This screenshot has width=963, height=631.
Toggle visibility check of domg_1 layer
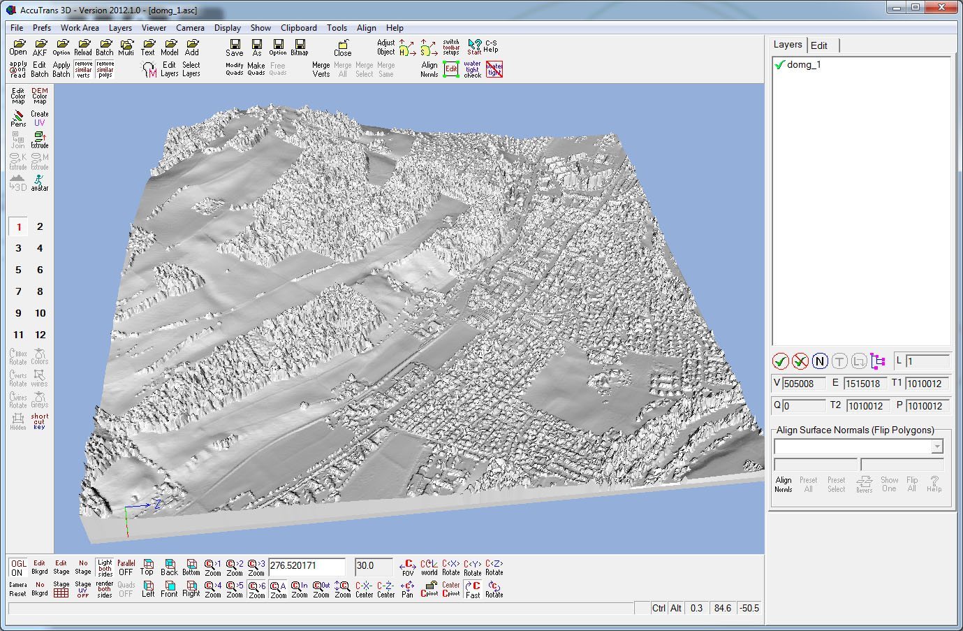click(x=780, y=65)
